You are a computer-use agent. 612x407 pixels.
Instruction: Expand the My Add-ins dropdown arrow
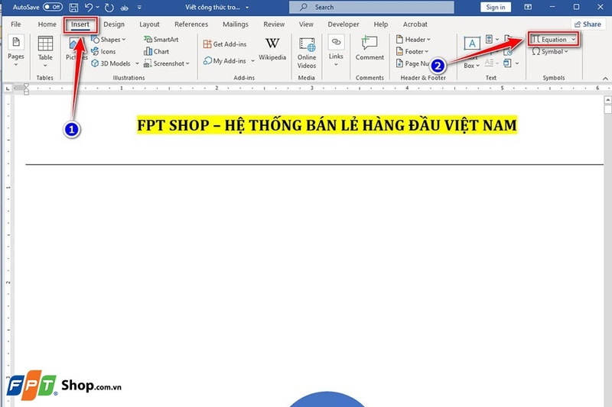click(x=253, y=61)
